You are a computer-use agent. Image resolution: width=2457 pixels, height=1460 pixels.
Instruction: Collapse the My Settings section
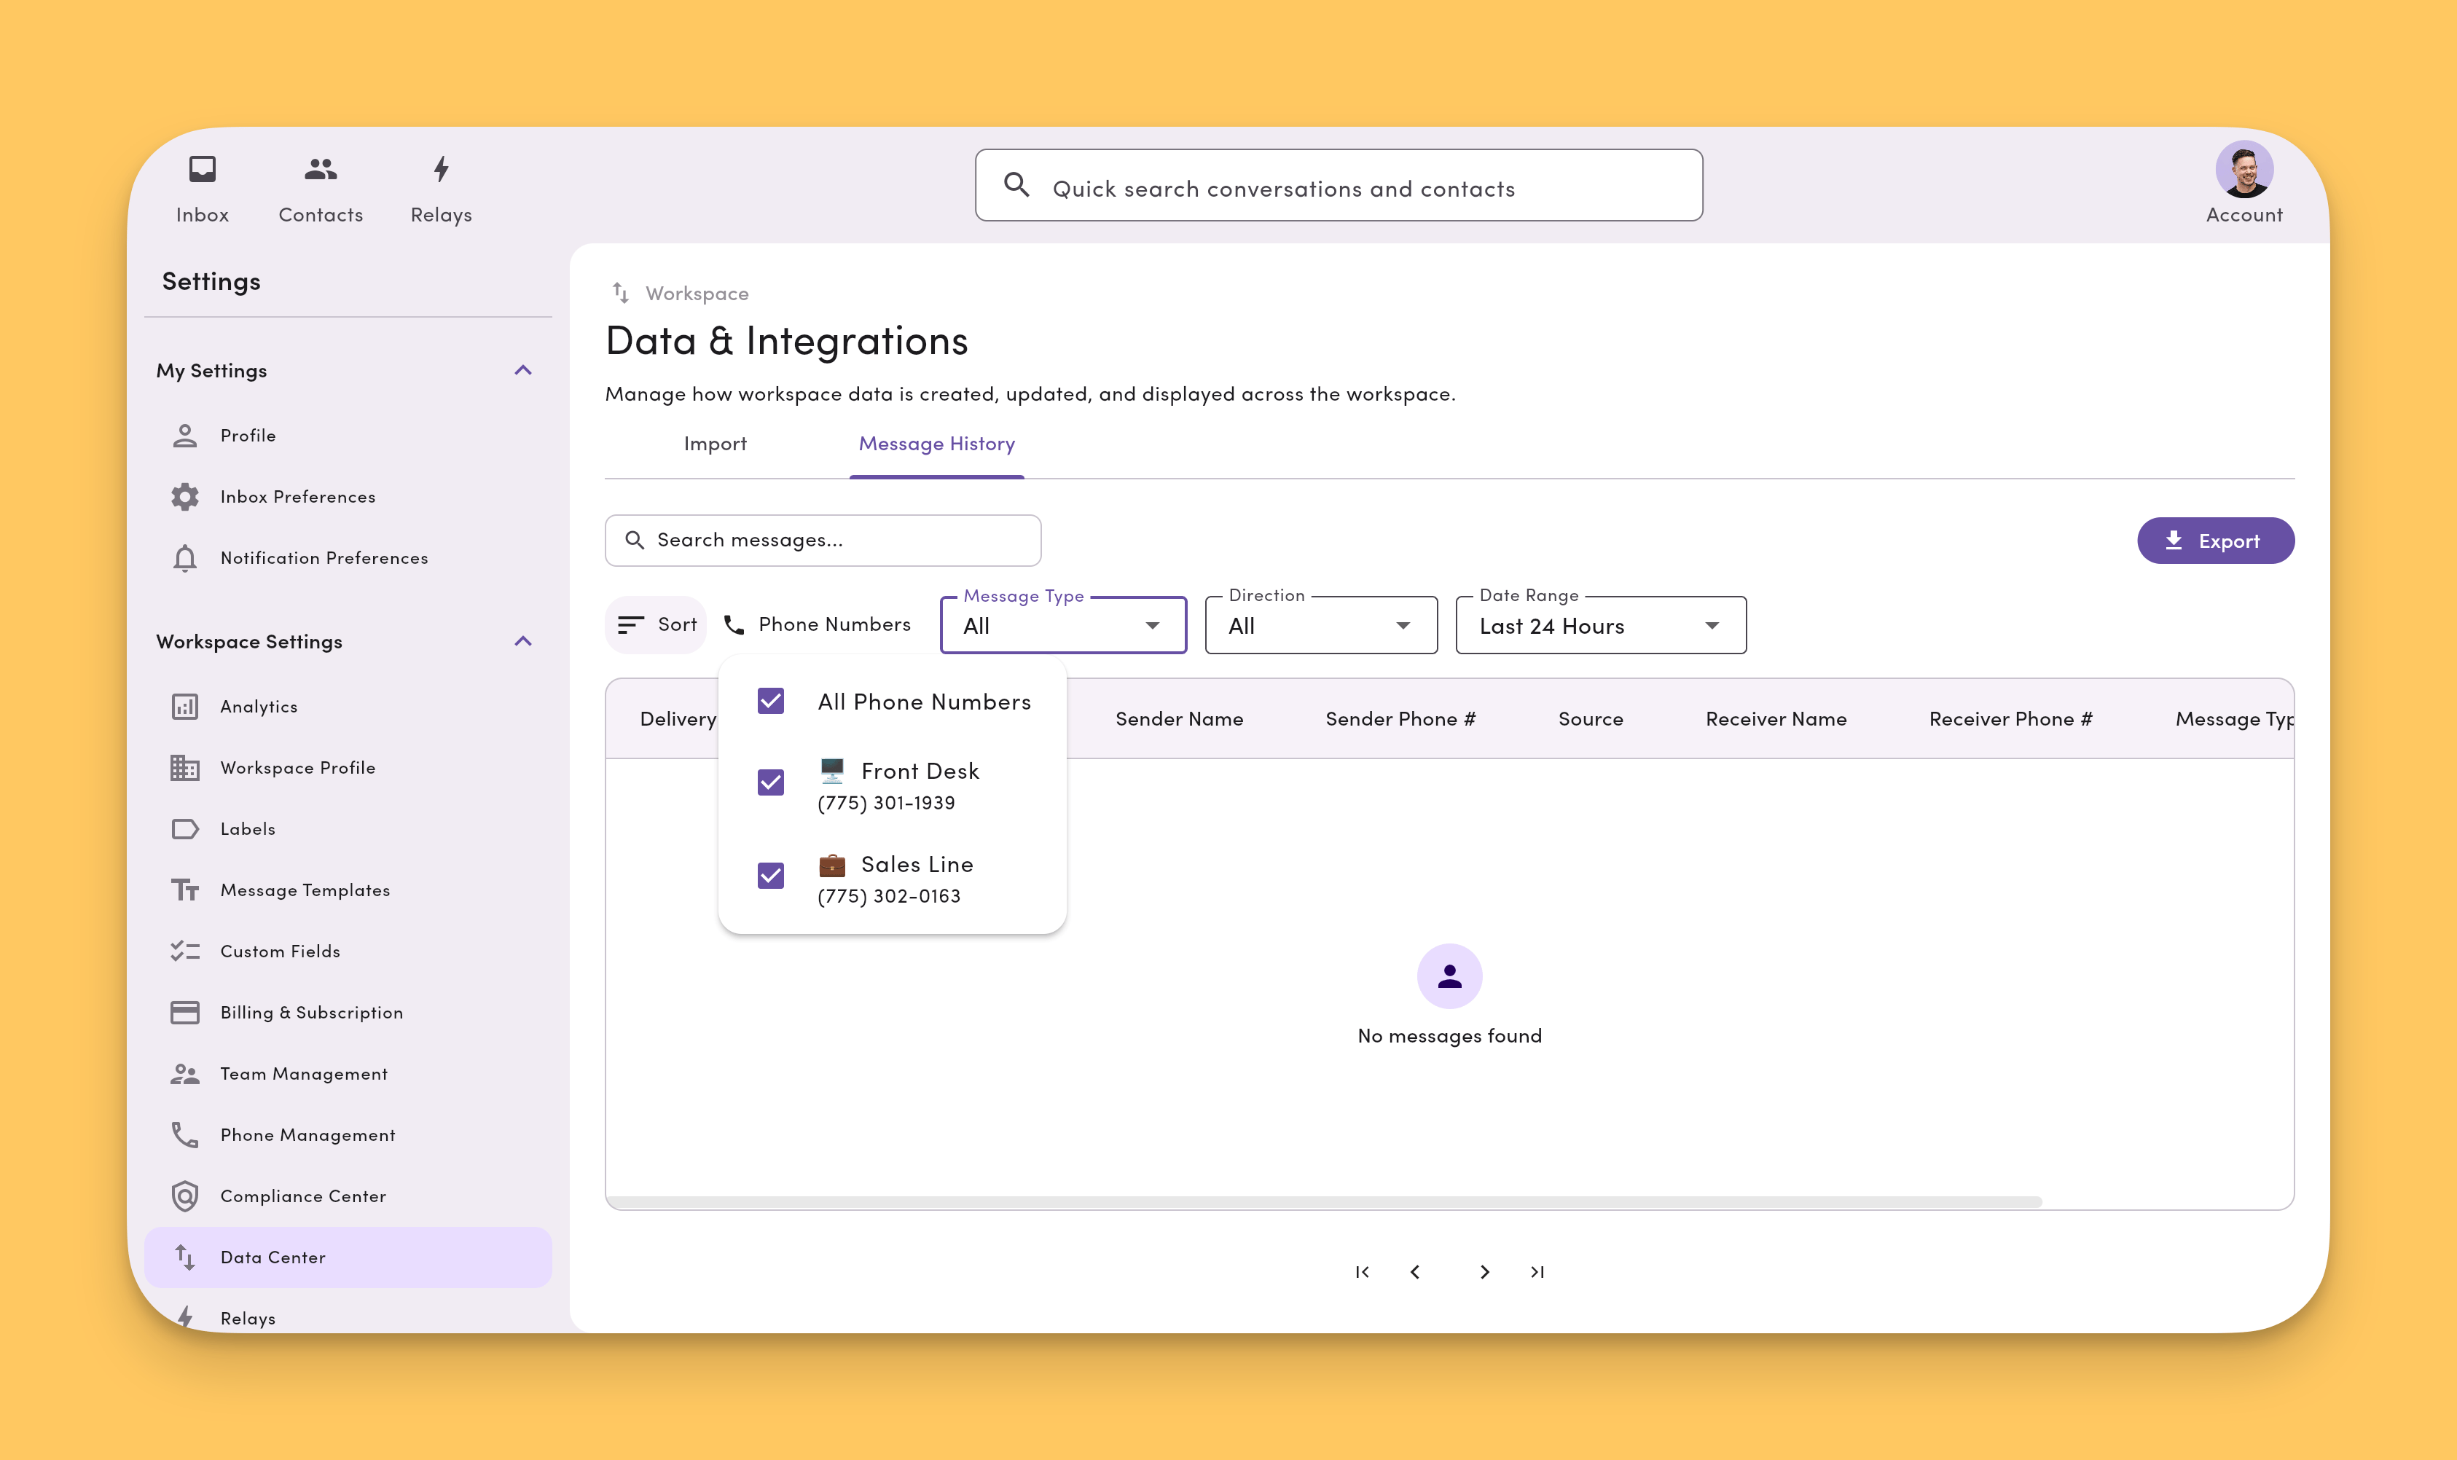[x=523, y=371]
